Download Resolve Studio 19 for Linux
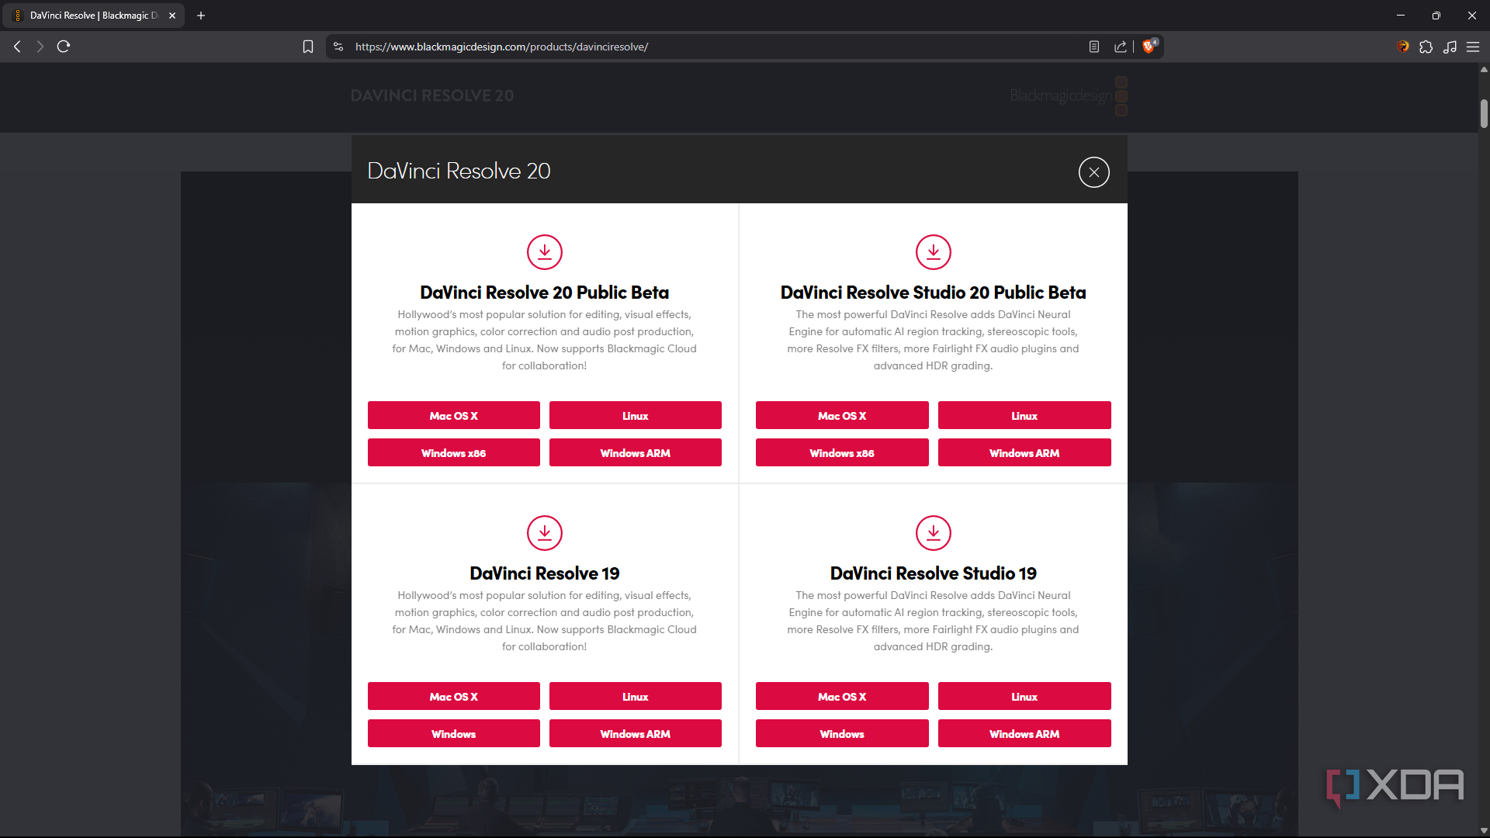The height and width of the screenshot is (838, 1490). pyautogui.click(x=1024, y=696)
